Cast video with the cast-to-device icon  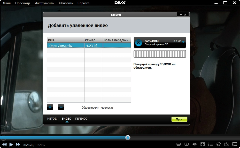235,144
